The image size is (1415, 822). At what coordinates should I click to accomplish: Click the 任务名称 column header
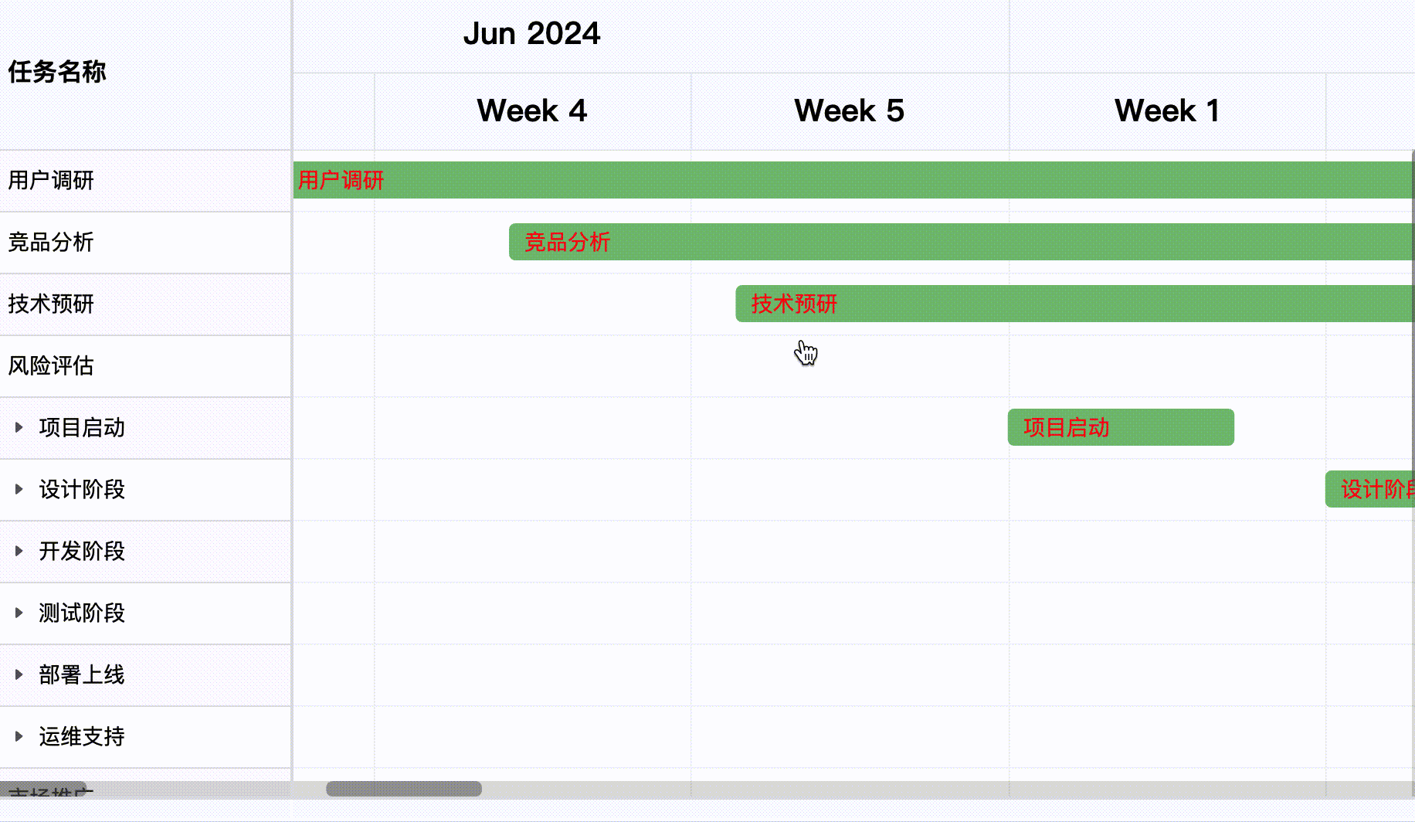pyautogui.click(x=57, y=73)
